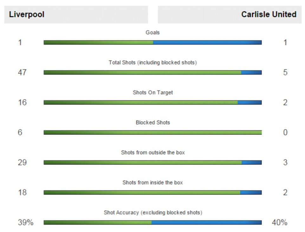
Task: Click Liverpool's total shots value 47
Action: click(x=22, y=73)
